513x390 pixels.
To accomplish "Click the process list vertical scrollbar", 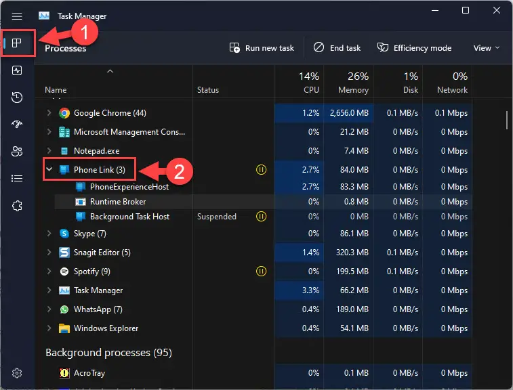I will click(506, 120).
